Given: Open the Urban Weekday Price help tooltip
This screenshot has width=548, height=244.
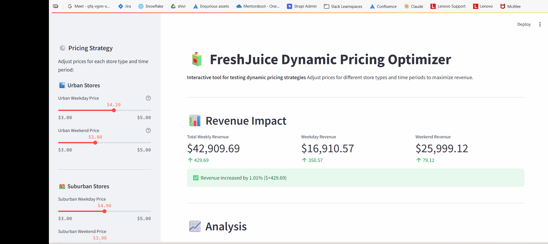Looking at the screenshot, I should pyautogui.click(x=148, y=98).
